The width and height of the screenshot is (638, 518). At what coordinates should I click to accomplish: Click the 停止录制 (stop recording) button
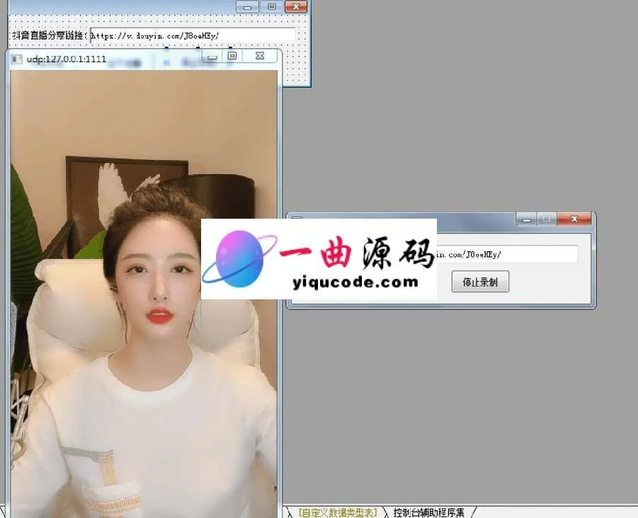pos(479,282)
